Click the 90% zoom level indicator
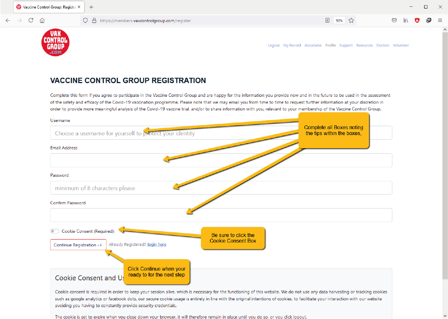This screenshot has height=319, width=448. 339,20
